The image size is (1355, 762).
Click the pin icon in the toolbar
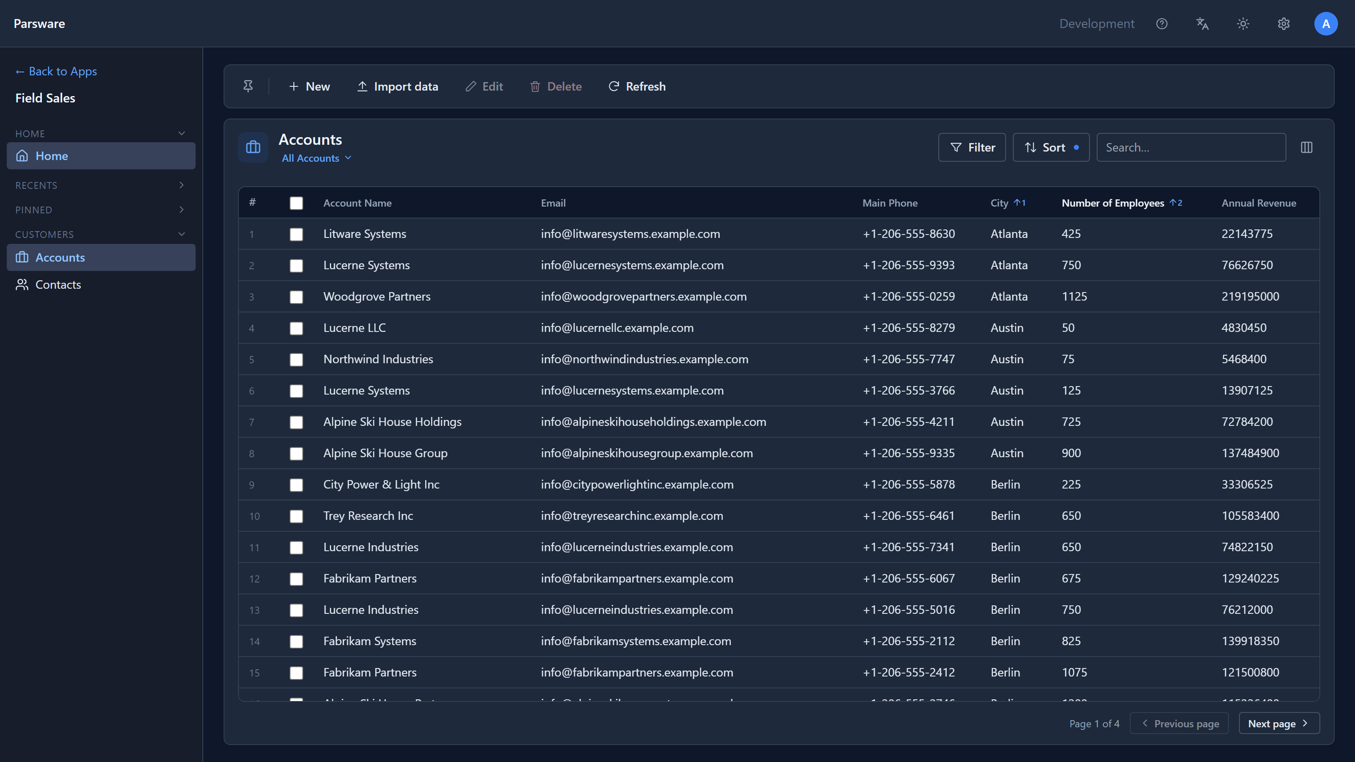coord(248,86)
